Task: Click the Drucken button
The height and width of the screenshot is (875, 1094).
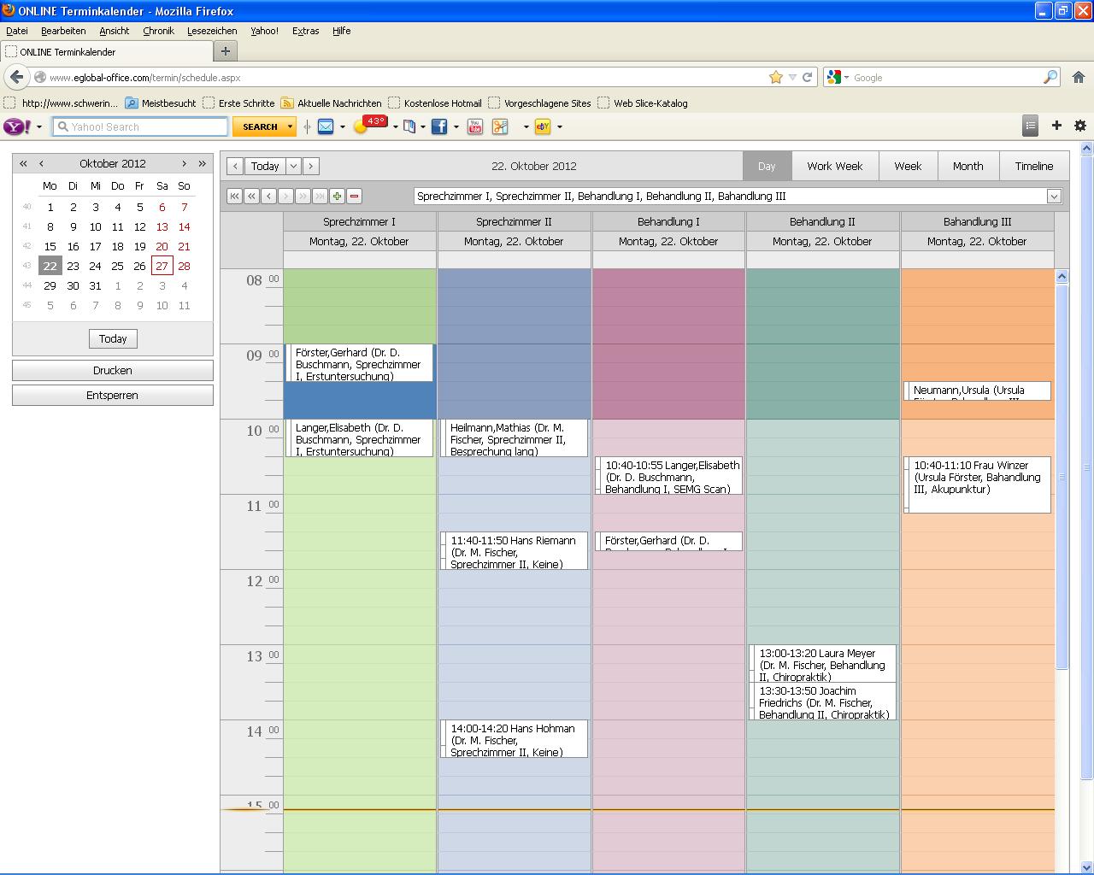Action: tap(112, 371)
